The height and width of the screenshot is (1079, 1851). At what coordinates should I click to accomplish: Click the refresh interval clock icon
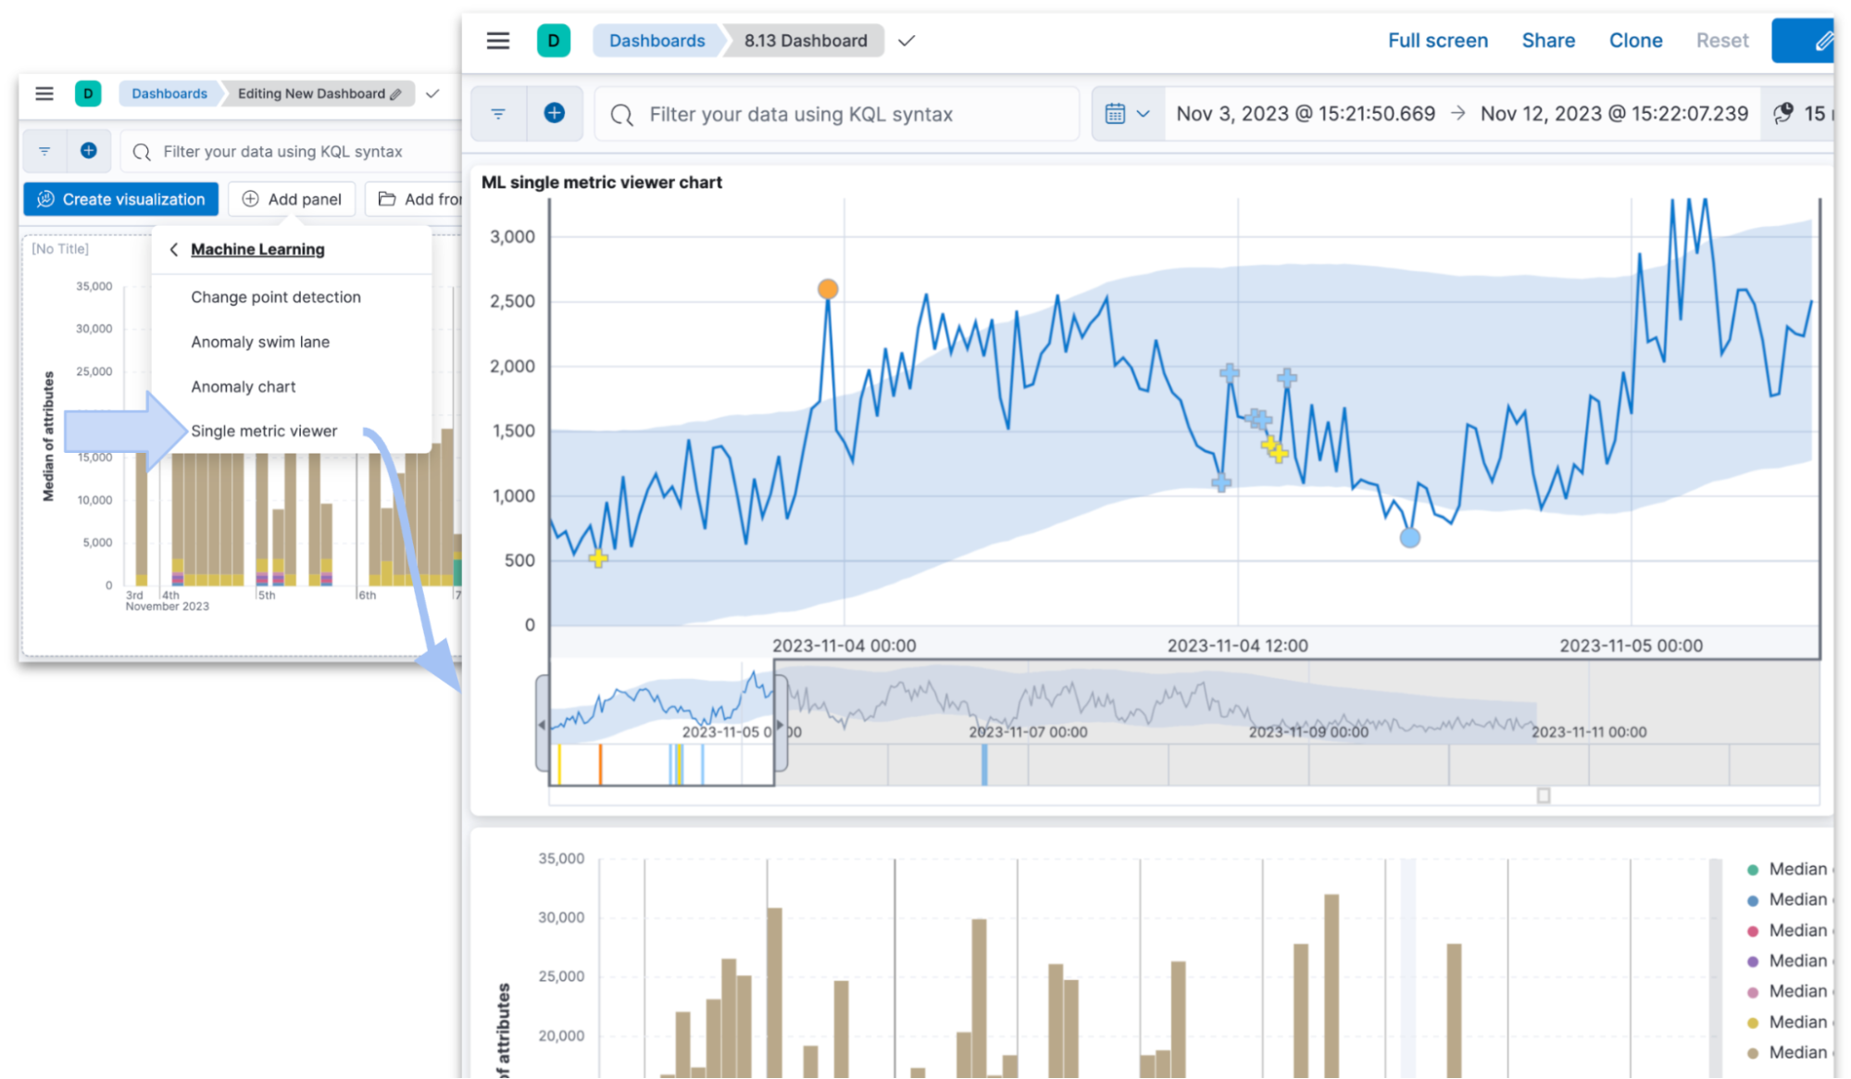click(x=1782, y=113)
